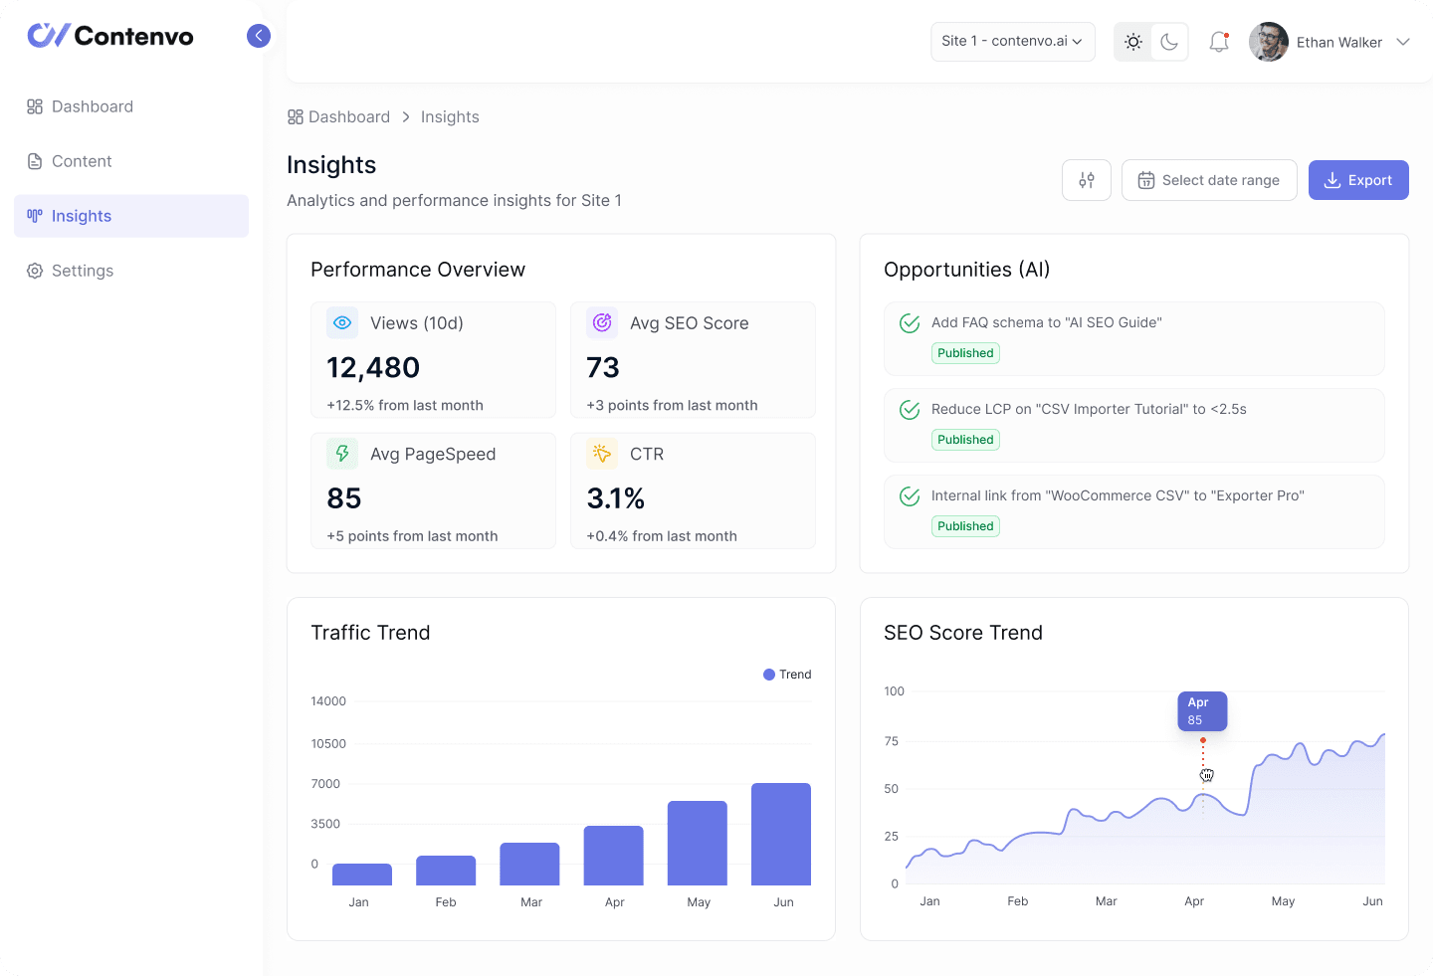The width and height of the screenshot is (1433, 976).
Task: Click the Settings gear icon
Action: click(35, 271)
